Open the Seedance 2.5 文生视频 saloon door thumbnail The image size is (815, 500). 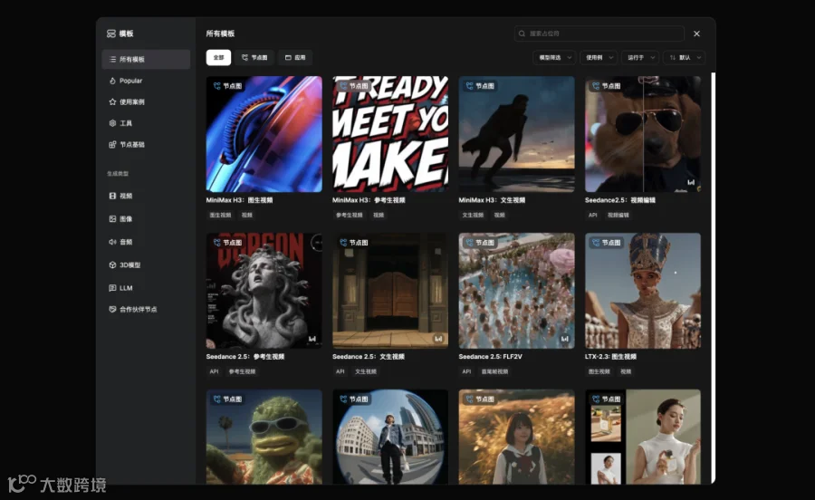390,291
